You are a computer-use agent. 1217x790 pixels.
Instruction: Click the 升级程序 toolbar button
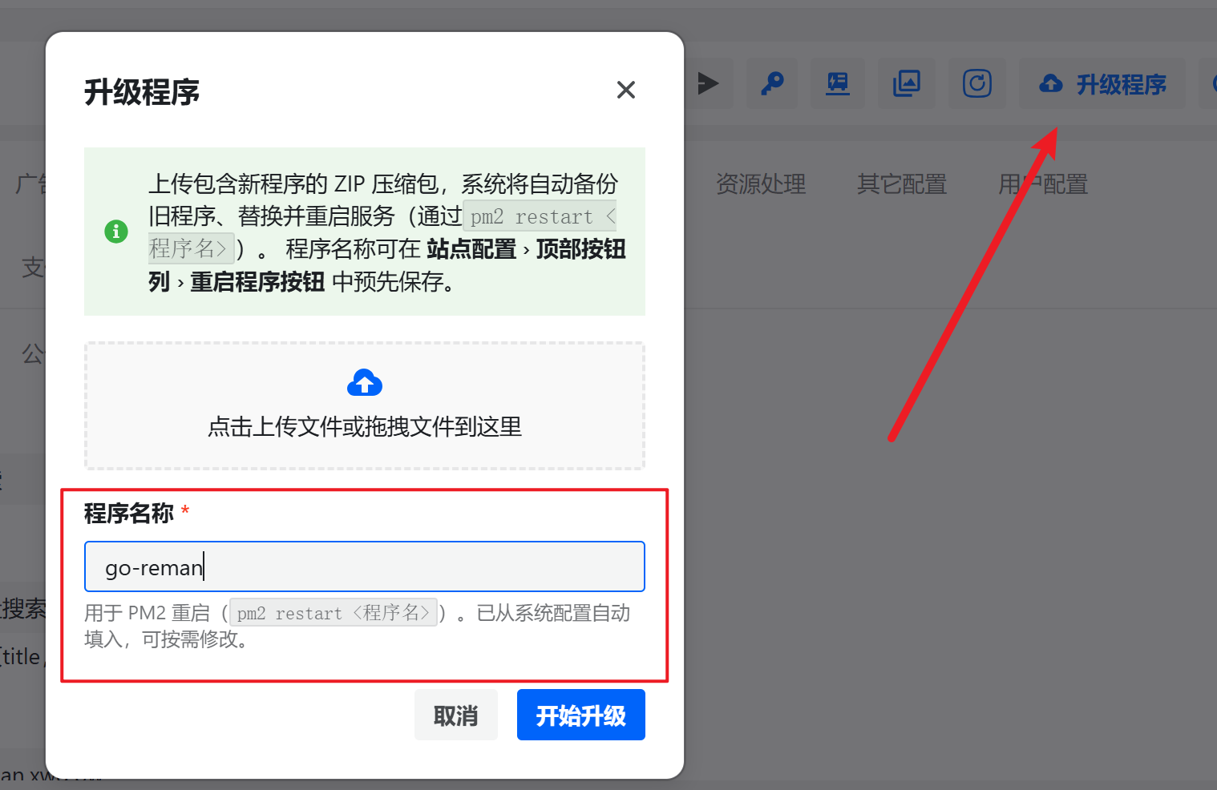click(x=1102, y=84)
